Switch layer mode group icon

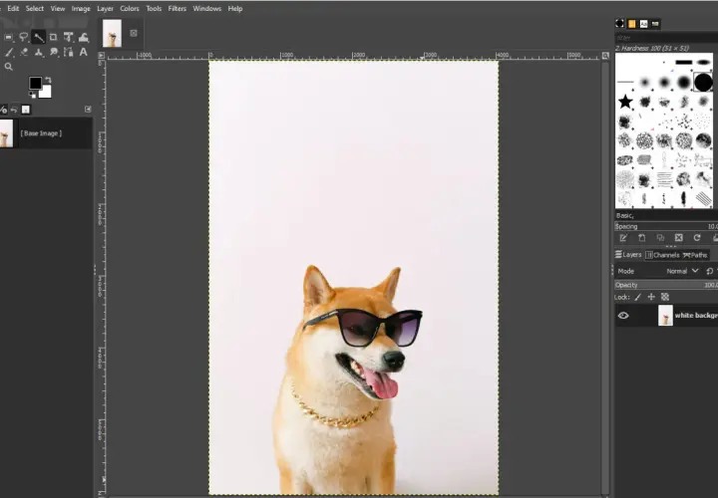point(709,271)
